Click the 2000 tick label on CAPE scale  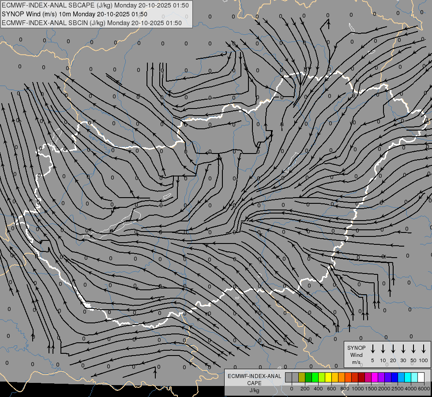[x=384, y=389]
